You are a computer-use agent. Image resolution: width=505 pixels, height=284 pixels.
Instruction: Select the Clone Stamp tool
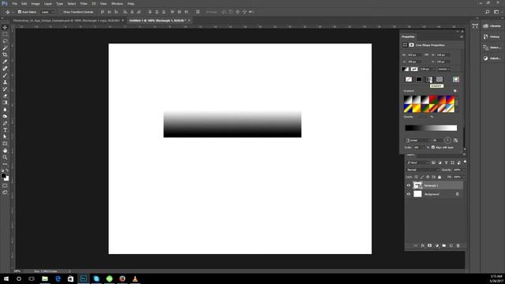click(5, 82)
